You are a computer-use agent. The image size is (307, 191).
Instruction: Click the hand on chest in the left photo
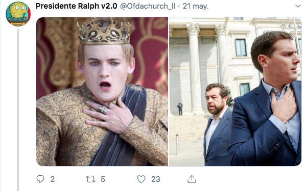click(x=110, y=115)
